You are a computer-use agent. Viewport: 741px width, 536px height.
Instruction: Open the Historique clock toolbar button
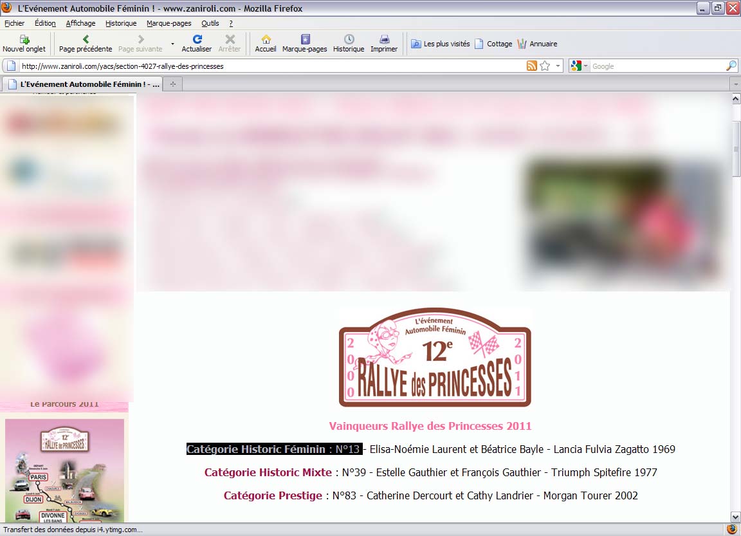(349, 44)
